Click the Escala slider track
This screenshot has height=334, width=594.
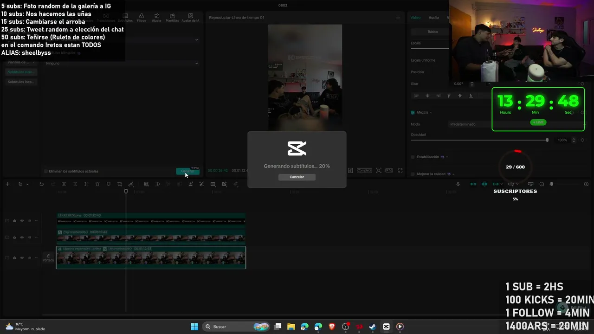pos(430,48)
